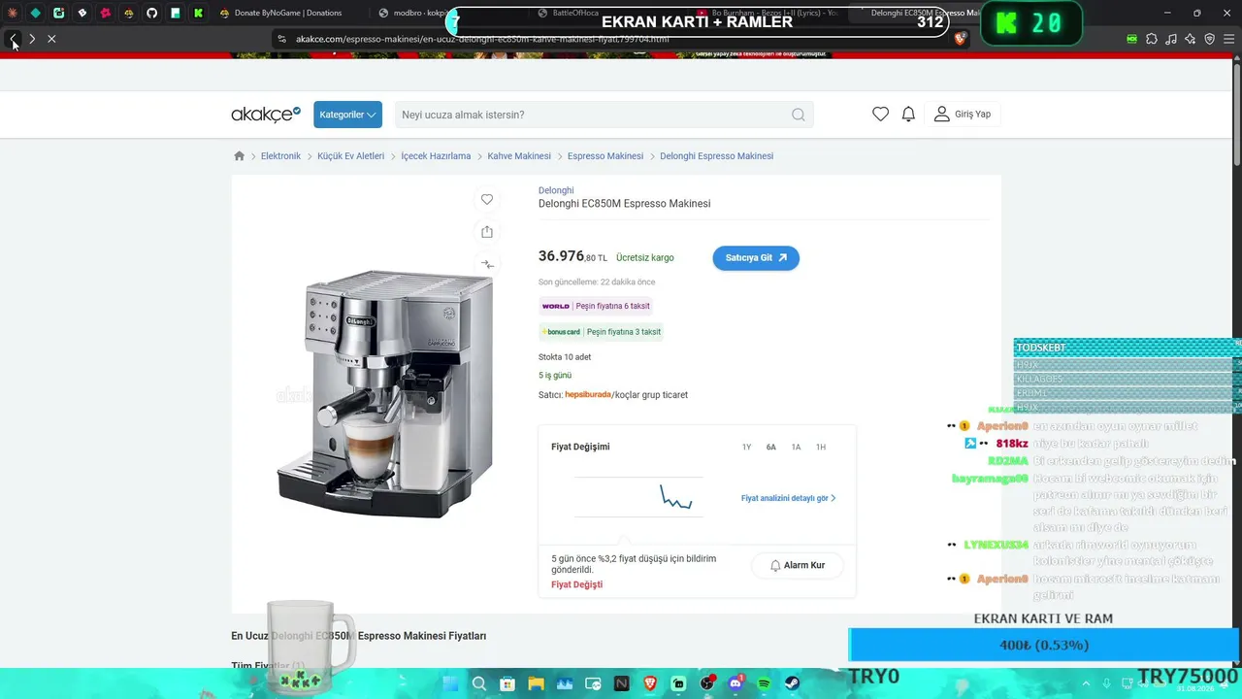Viewport: 1242px width, 699px height.
Task: Open the Brave VPN shield icon
Action: point(1210,39)
